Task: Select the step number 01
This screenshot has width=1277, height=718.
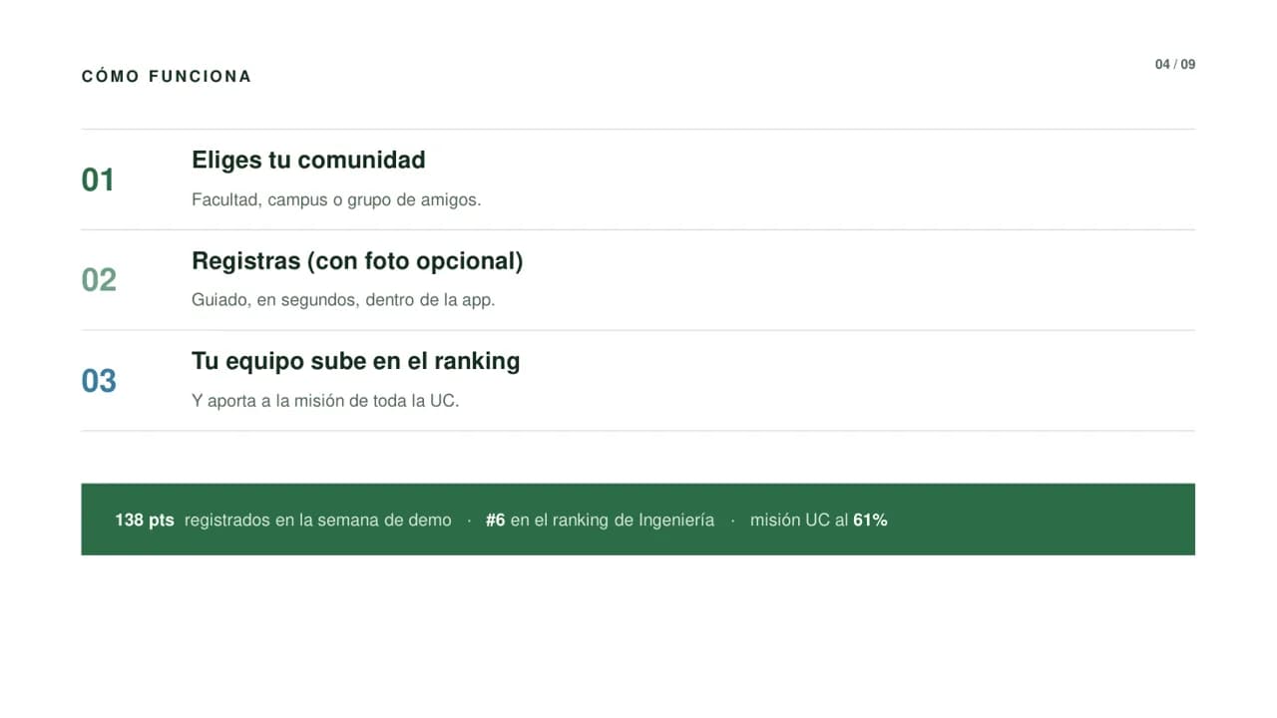Action: (98, 179)
